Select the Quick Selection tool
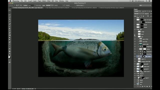This screenshot has height=90, width=160. pyautogui.click(x=9, y=17)
